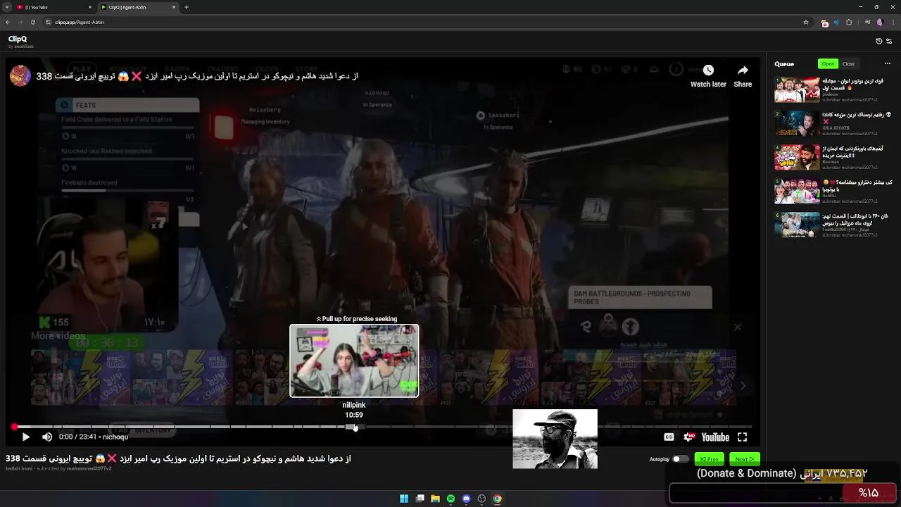The width and height of the screenshot is (901, 507).
Task: Open Discord from the taskbar
Action: [x=466, y=499]
